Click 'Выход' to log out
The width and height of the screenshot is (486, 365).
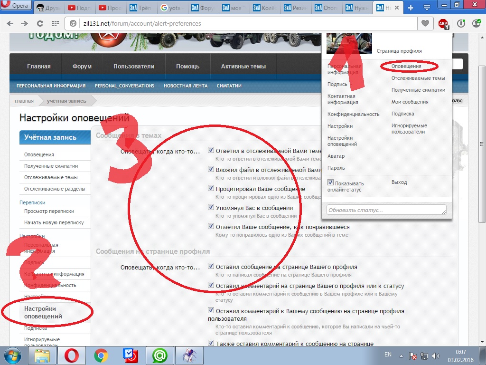[399, 182]
